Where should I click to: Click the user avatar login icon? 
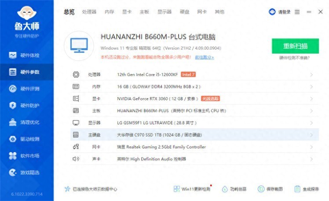(272, 12)
